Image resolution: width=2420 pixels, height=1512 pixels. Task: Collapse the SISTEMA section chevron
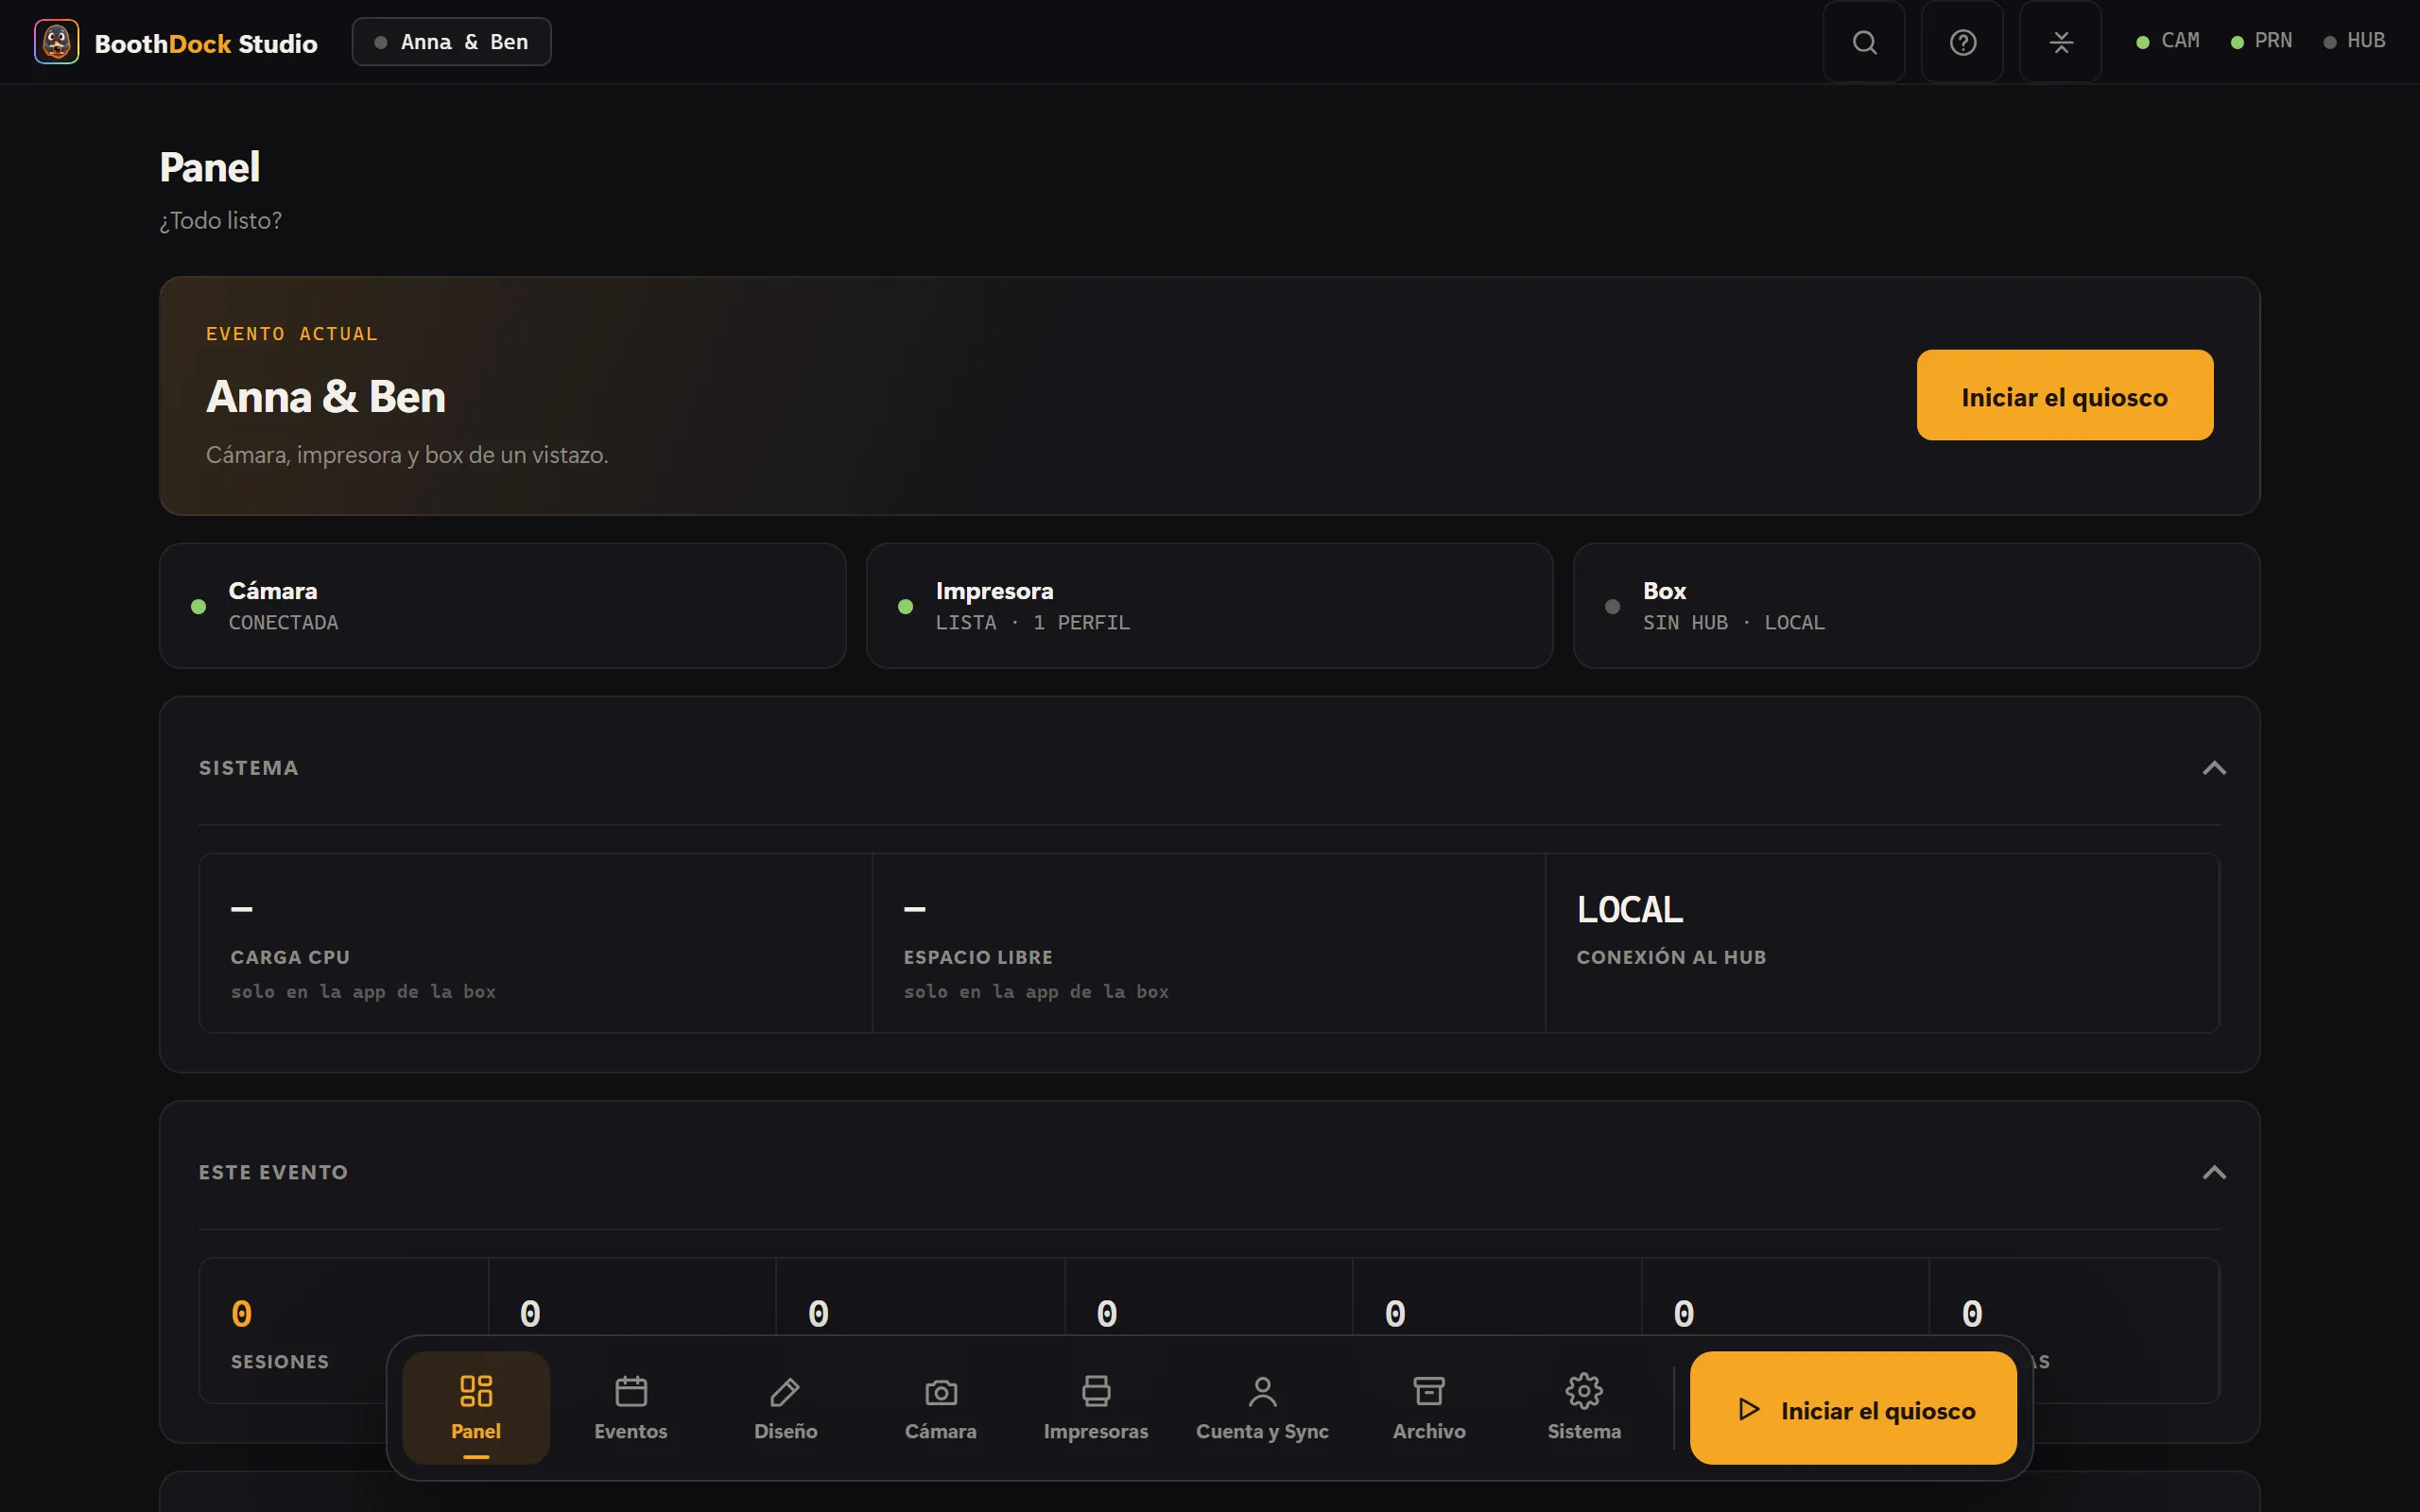pyautogui.click(x=2214, y=768)
